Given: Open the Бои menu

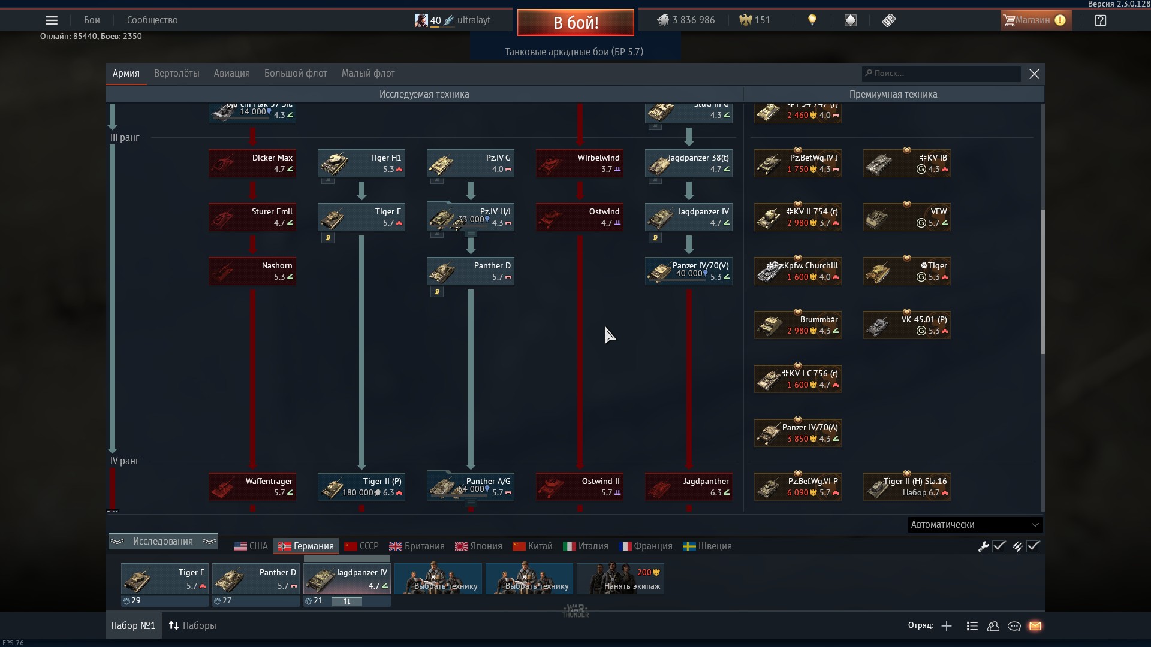Looking at the screenshot, I should (x=92, y=20).
